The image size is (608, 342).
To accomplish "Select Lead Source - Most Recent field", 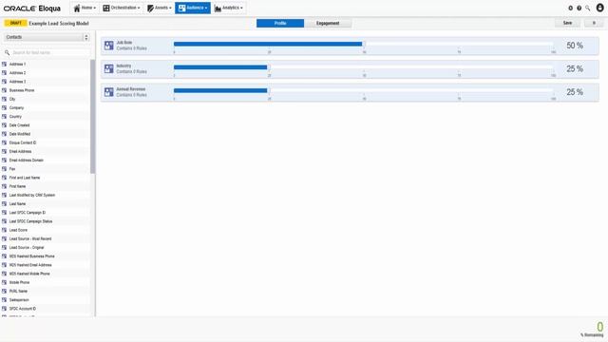I will pos(46,238).
